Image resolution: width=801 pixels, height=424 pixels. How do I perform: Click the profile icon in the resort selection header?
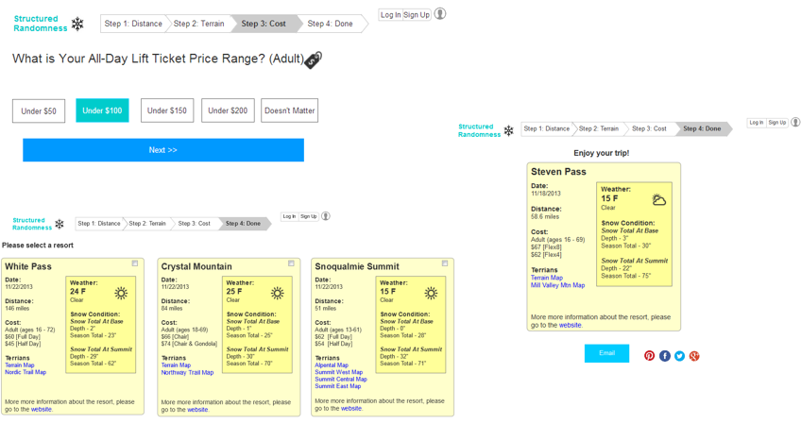(x=325, y=216)
